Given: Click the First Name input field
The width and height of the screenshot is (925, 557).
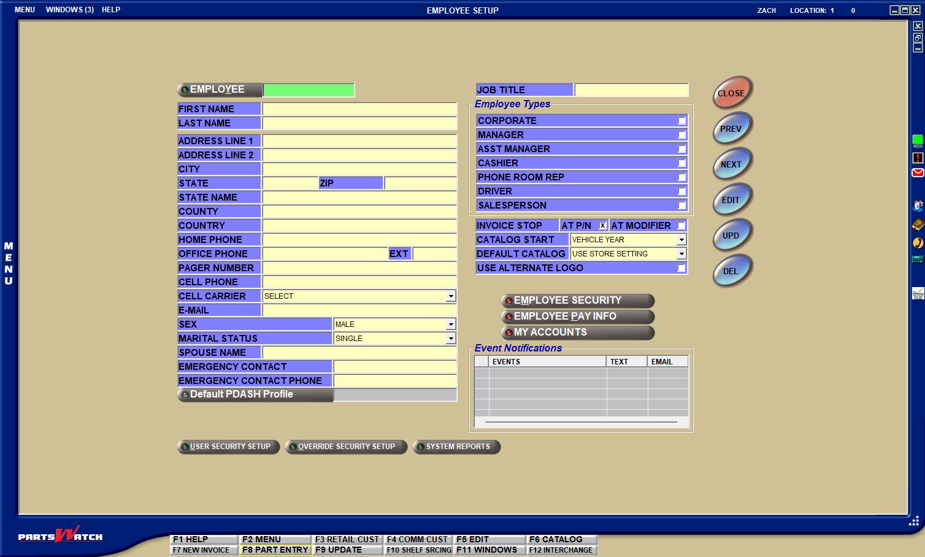Looking at the screenshot, I should [359, 109].
